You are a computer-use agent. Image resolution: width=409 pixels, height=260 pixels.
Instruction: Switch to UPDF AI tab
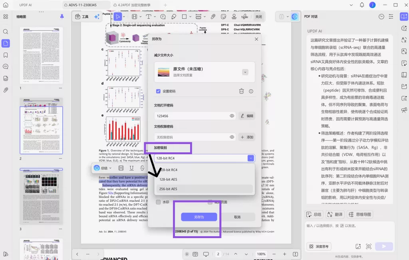pos(25,5)
